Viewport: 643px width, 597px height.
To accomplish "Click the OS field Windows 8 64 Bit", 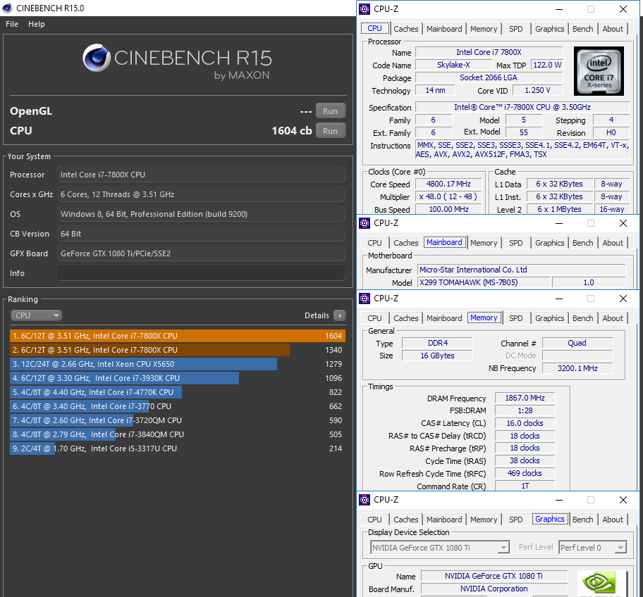I will (x=201, y=214).
